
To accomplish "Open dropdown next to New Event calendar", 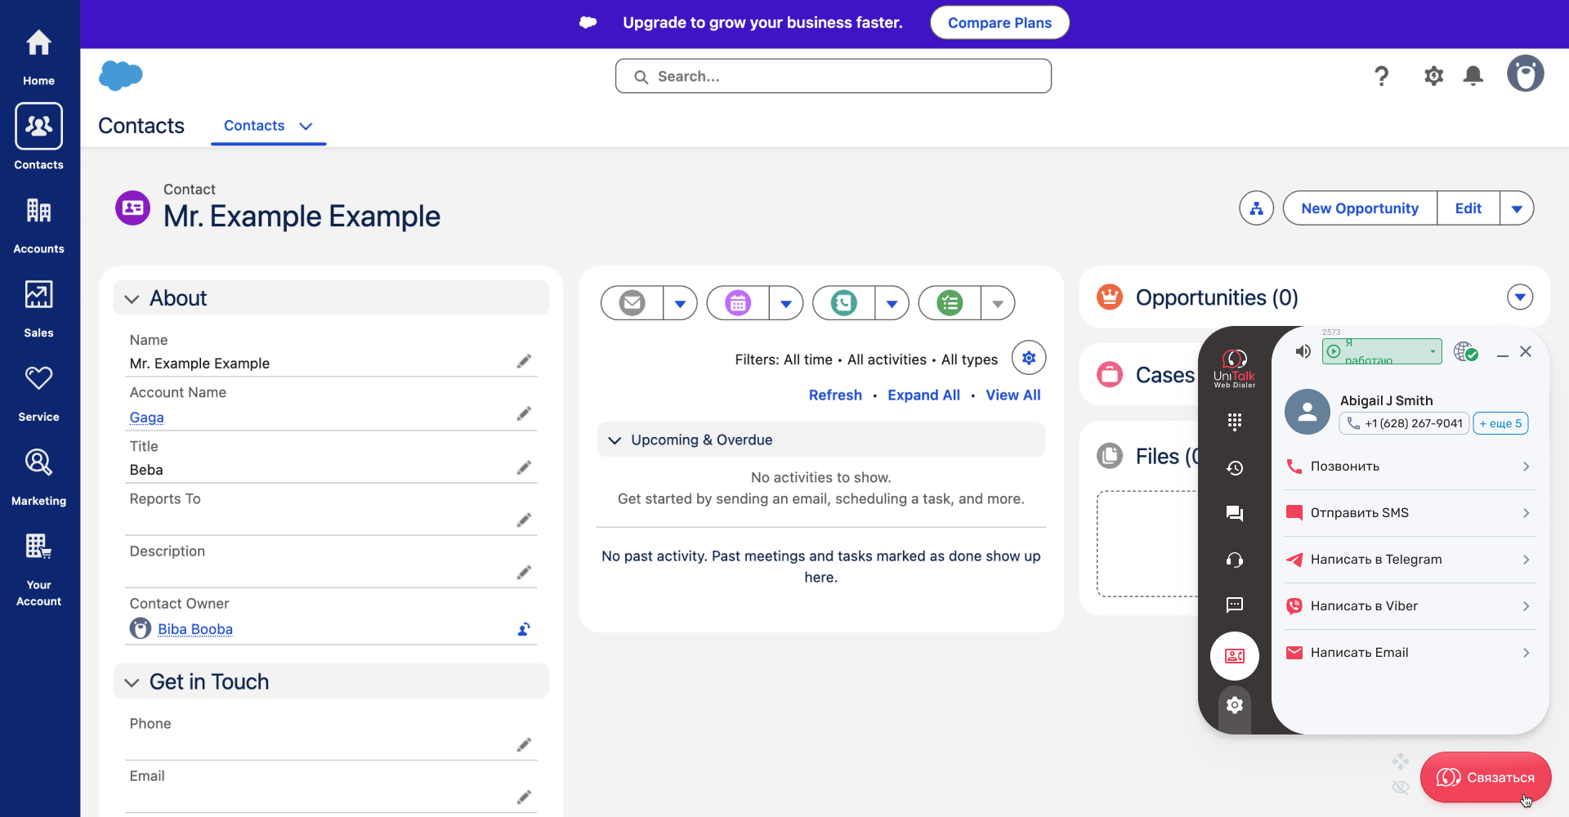I will (786, 303).
